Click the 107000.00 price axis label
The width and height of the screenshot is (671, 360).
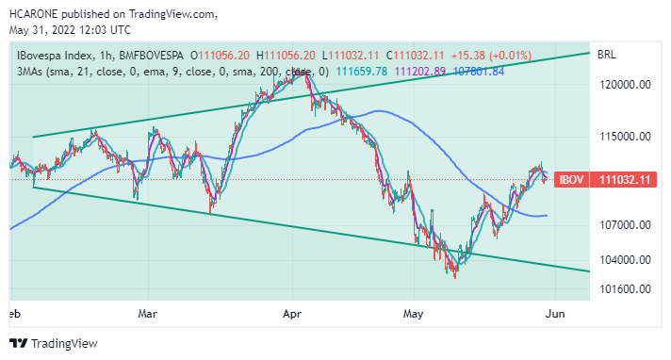coord(625,225)
